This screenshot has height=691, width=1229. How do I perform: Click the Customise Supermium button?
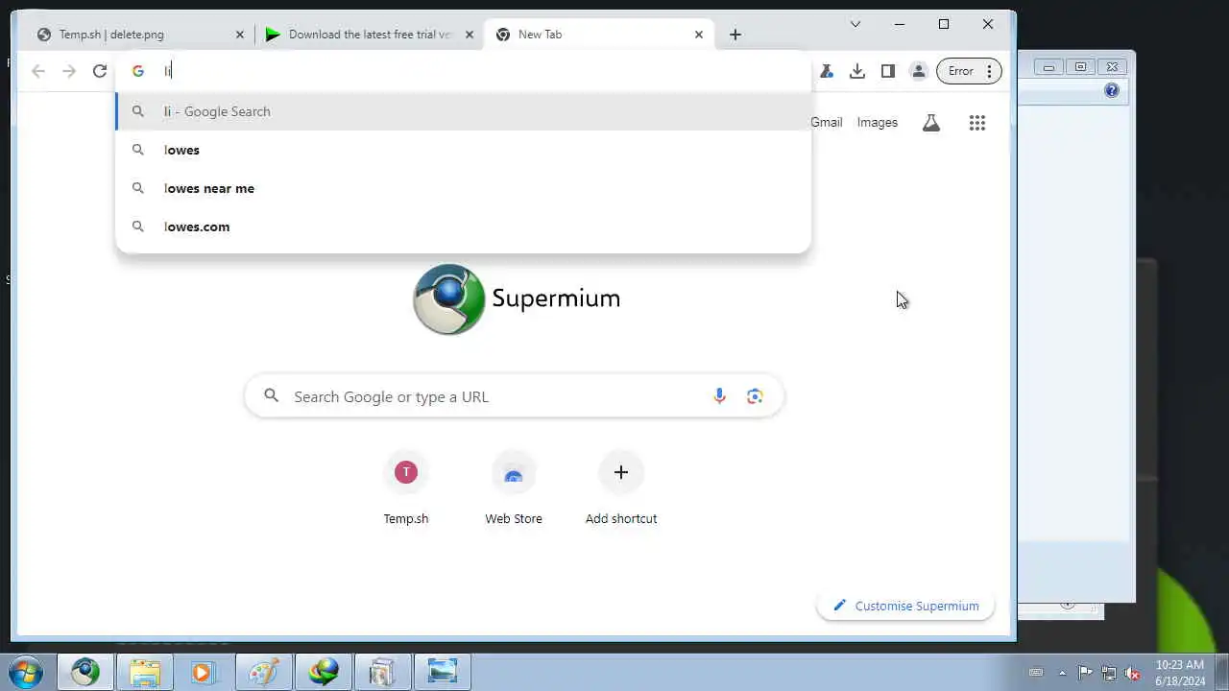click(905, 606)
